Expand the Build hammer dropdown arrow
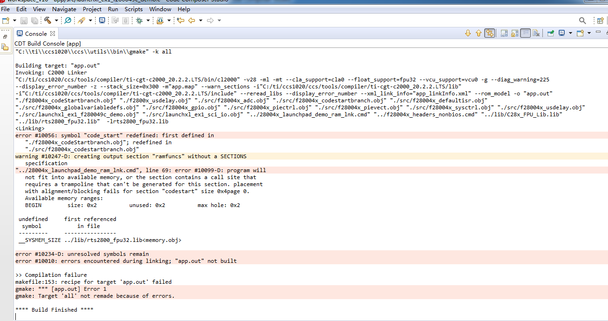The height and width of the screenshot is (321, 608). [56, 20]
